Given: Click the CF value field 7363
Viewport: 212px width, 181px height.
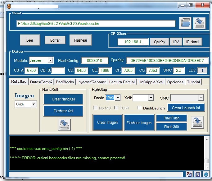Looking at the screenshot, I should (x=128, y=70).
